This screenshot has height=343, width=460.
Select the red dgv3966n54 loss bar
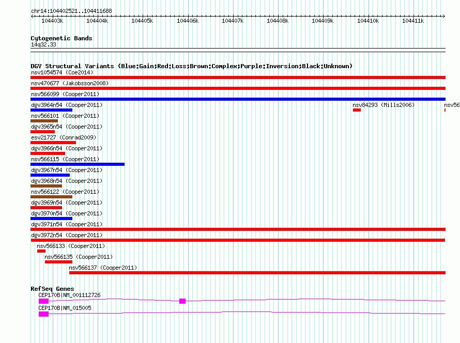(48, 153)
